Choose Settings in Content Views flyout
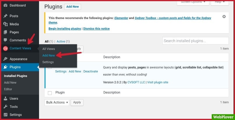235x120 pixels. coord(48,62)
